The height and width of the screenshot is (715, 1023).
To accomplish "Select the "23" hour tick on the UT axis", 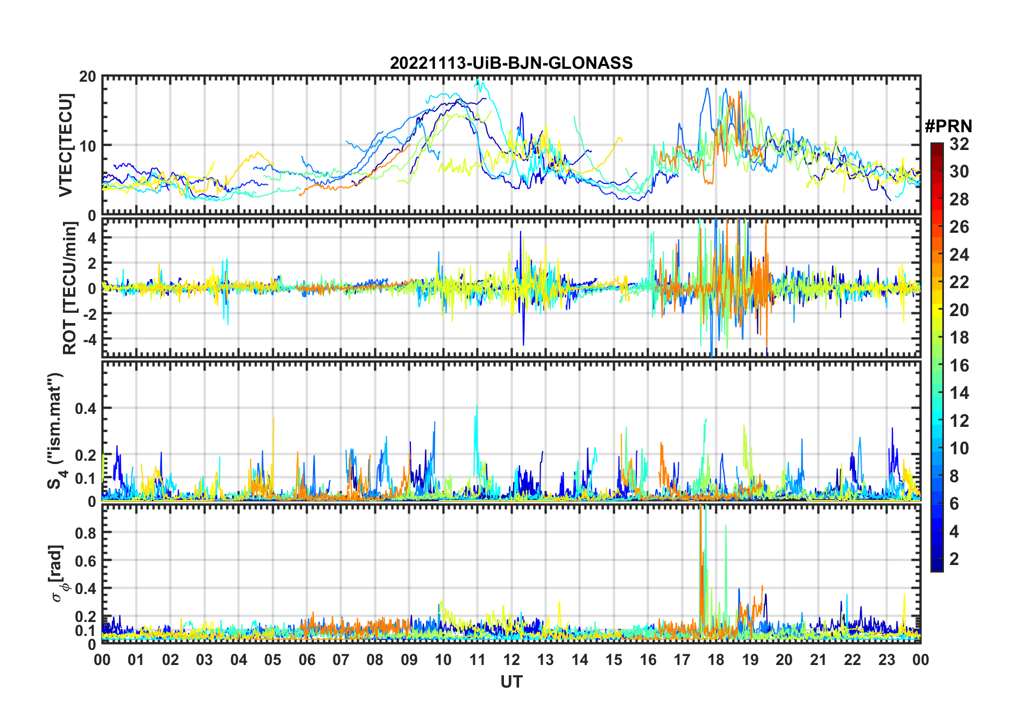I will [886, 660].
